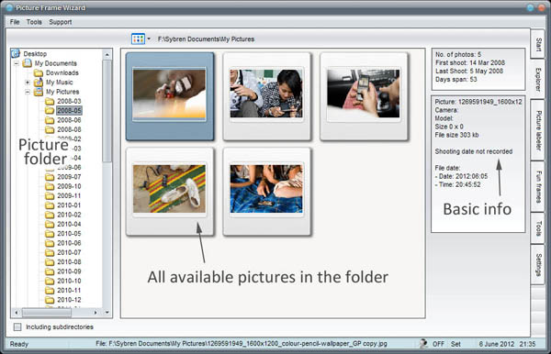Select the 2008-03 folder
The height and width of the screenshot is (354, 551).
(69, 101)
